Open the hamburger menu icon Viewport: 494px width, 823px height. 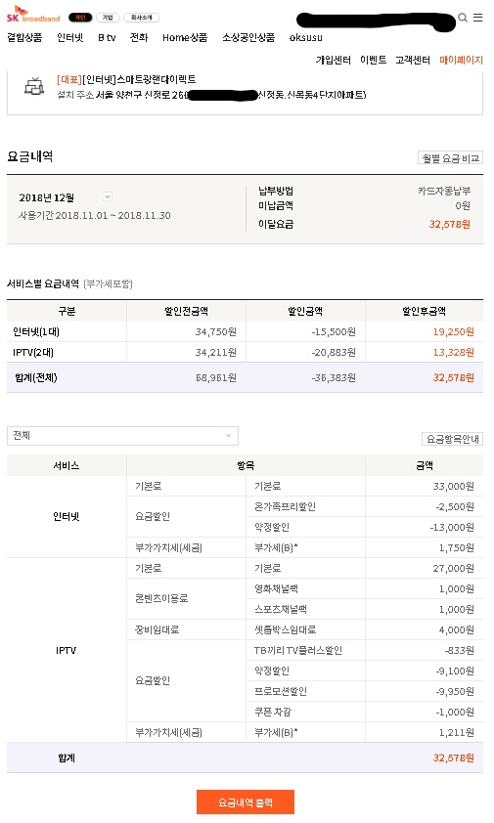[477, 18]
